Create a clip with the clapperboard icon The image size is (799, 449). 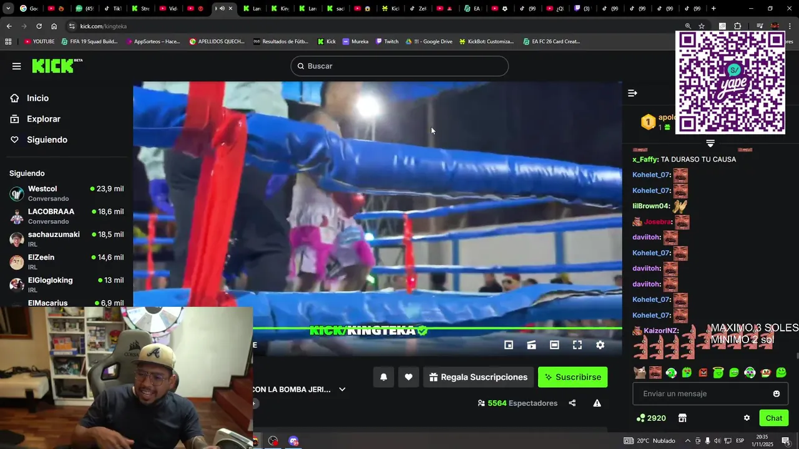tap(532, 345)
